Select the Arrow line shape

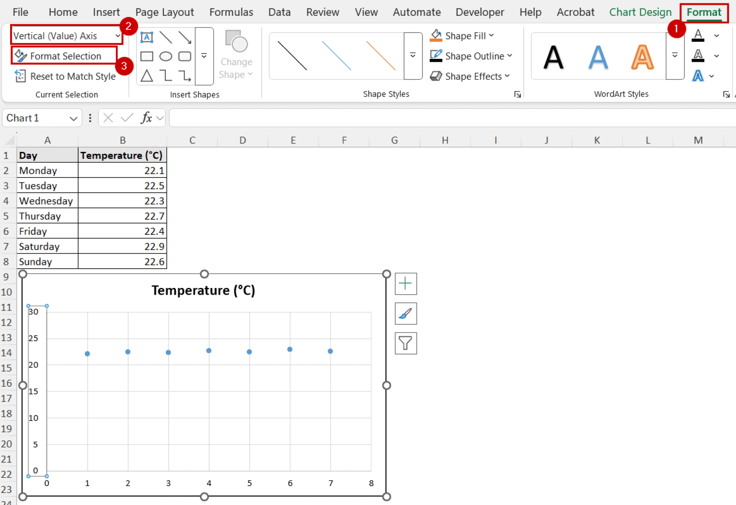[185, 37]
